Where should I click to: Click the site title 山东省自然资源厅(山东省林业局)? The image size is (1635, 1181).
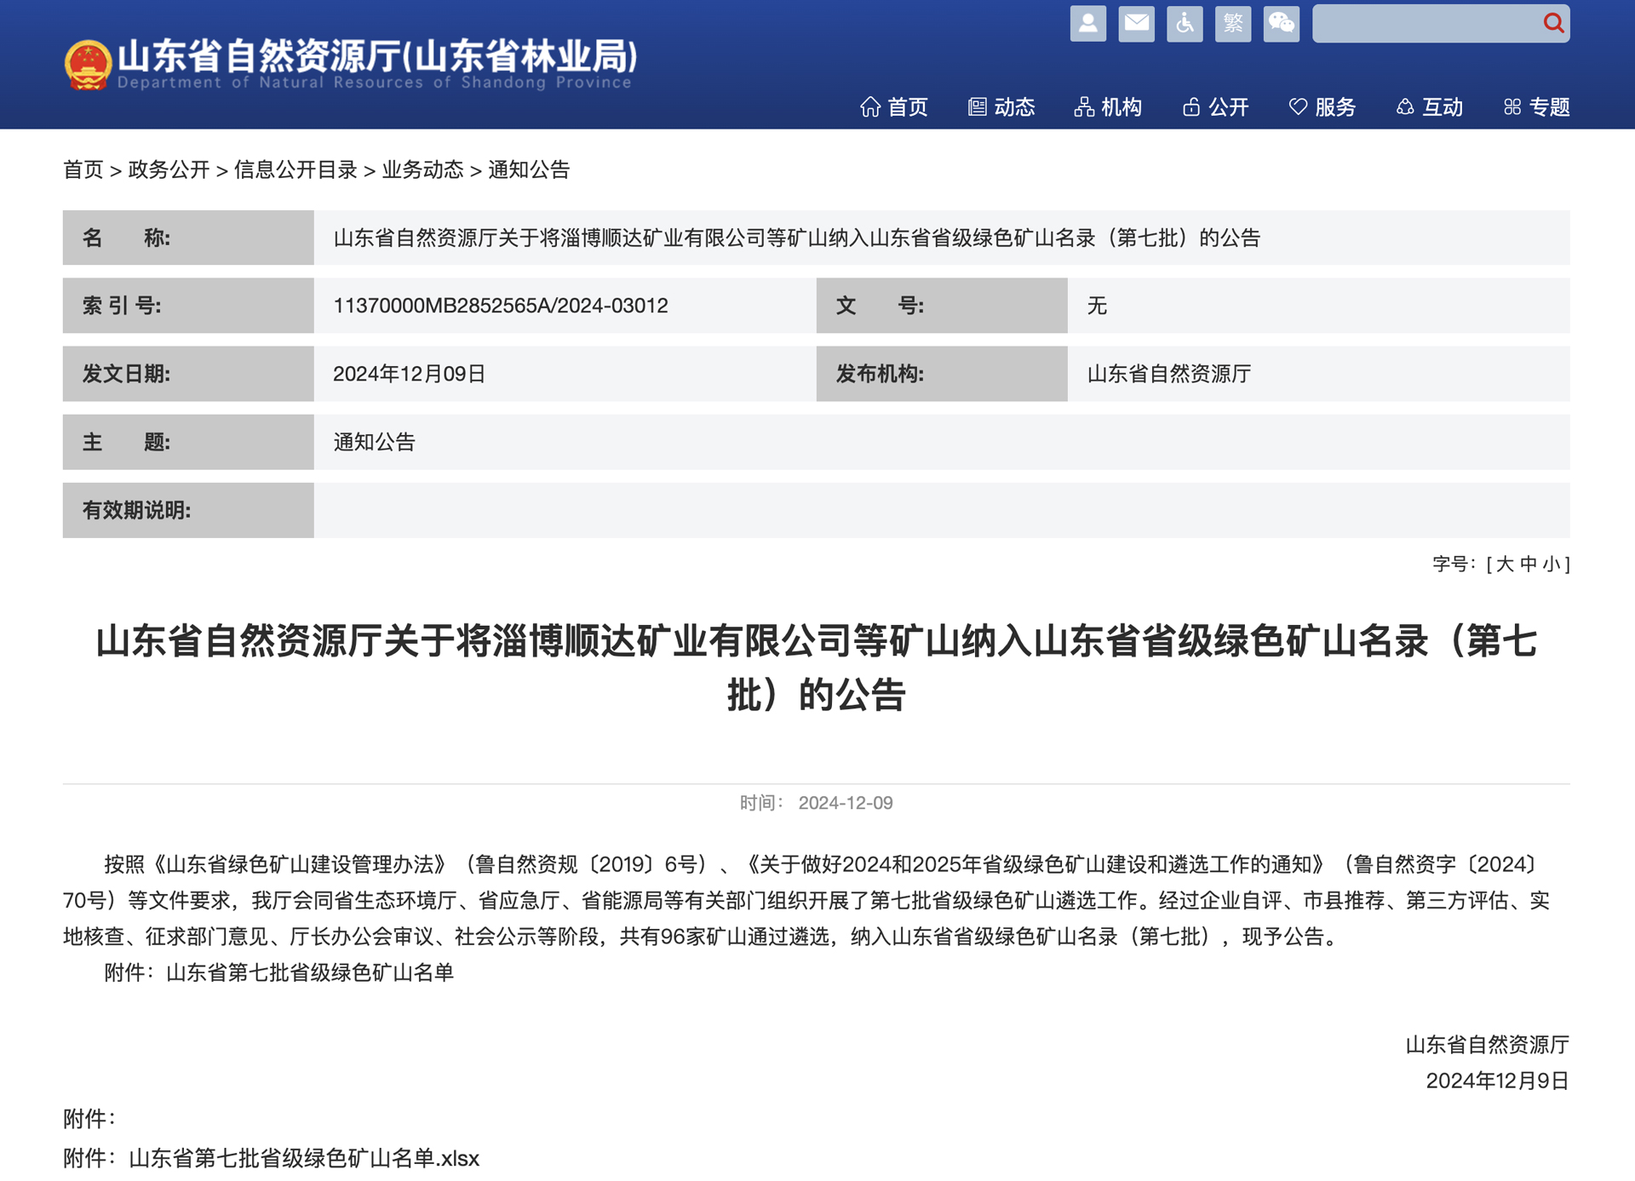point(377,56)
